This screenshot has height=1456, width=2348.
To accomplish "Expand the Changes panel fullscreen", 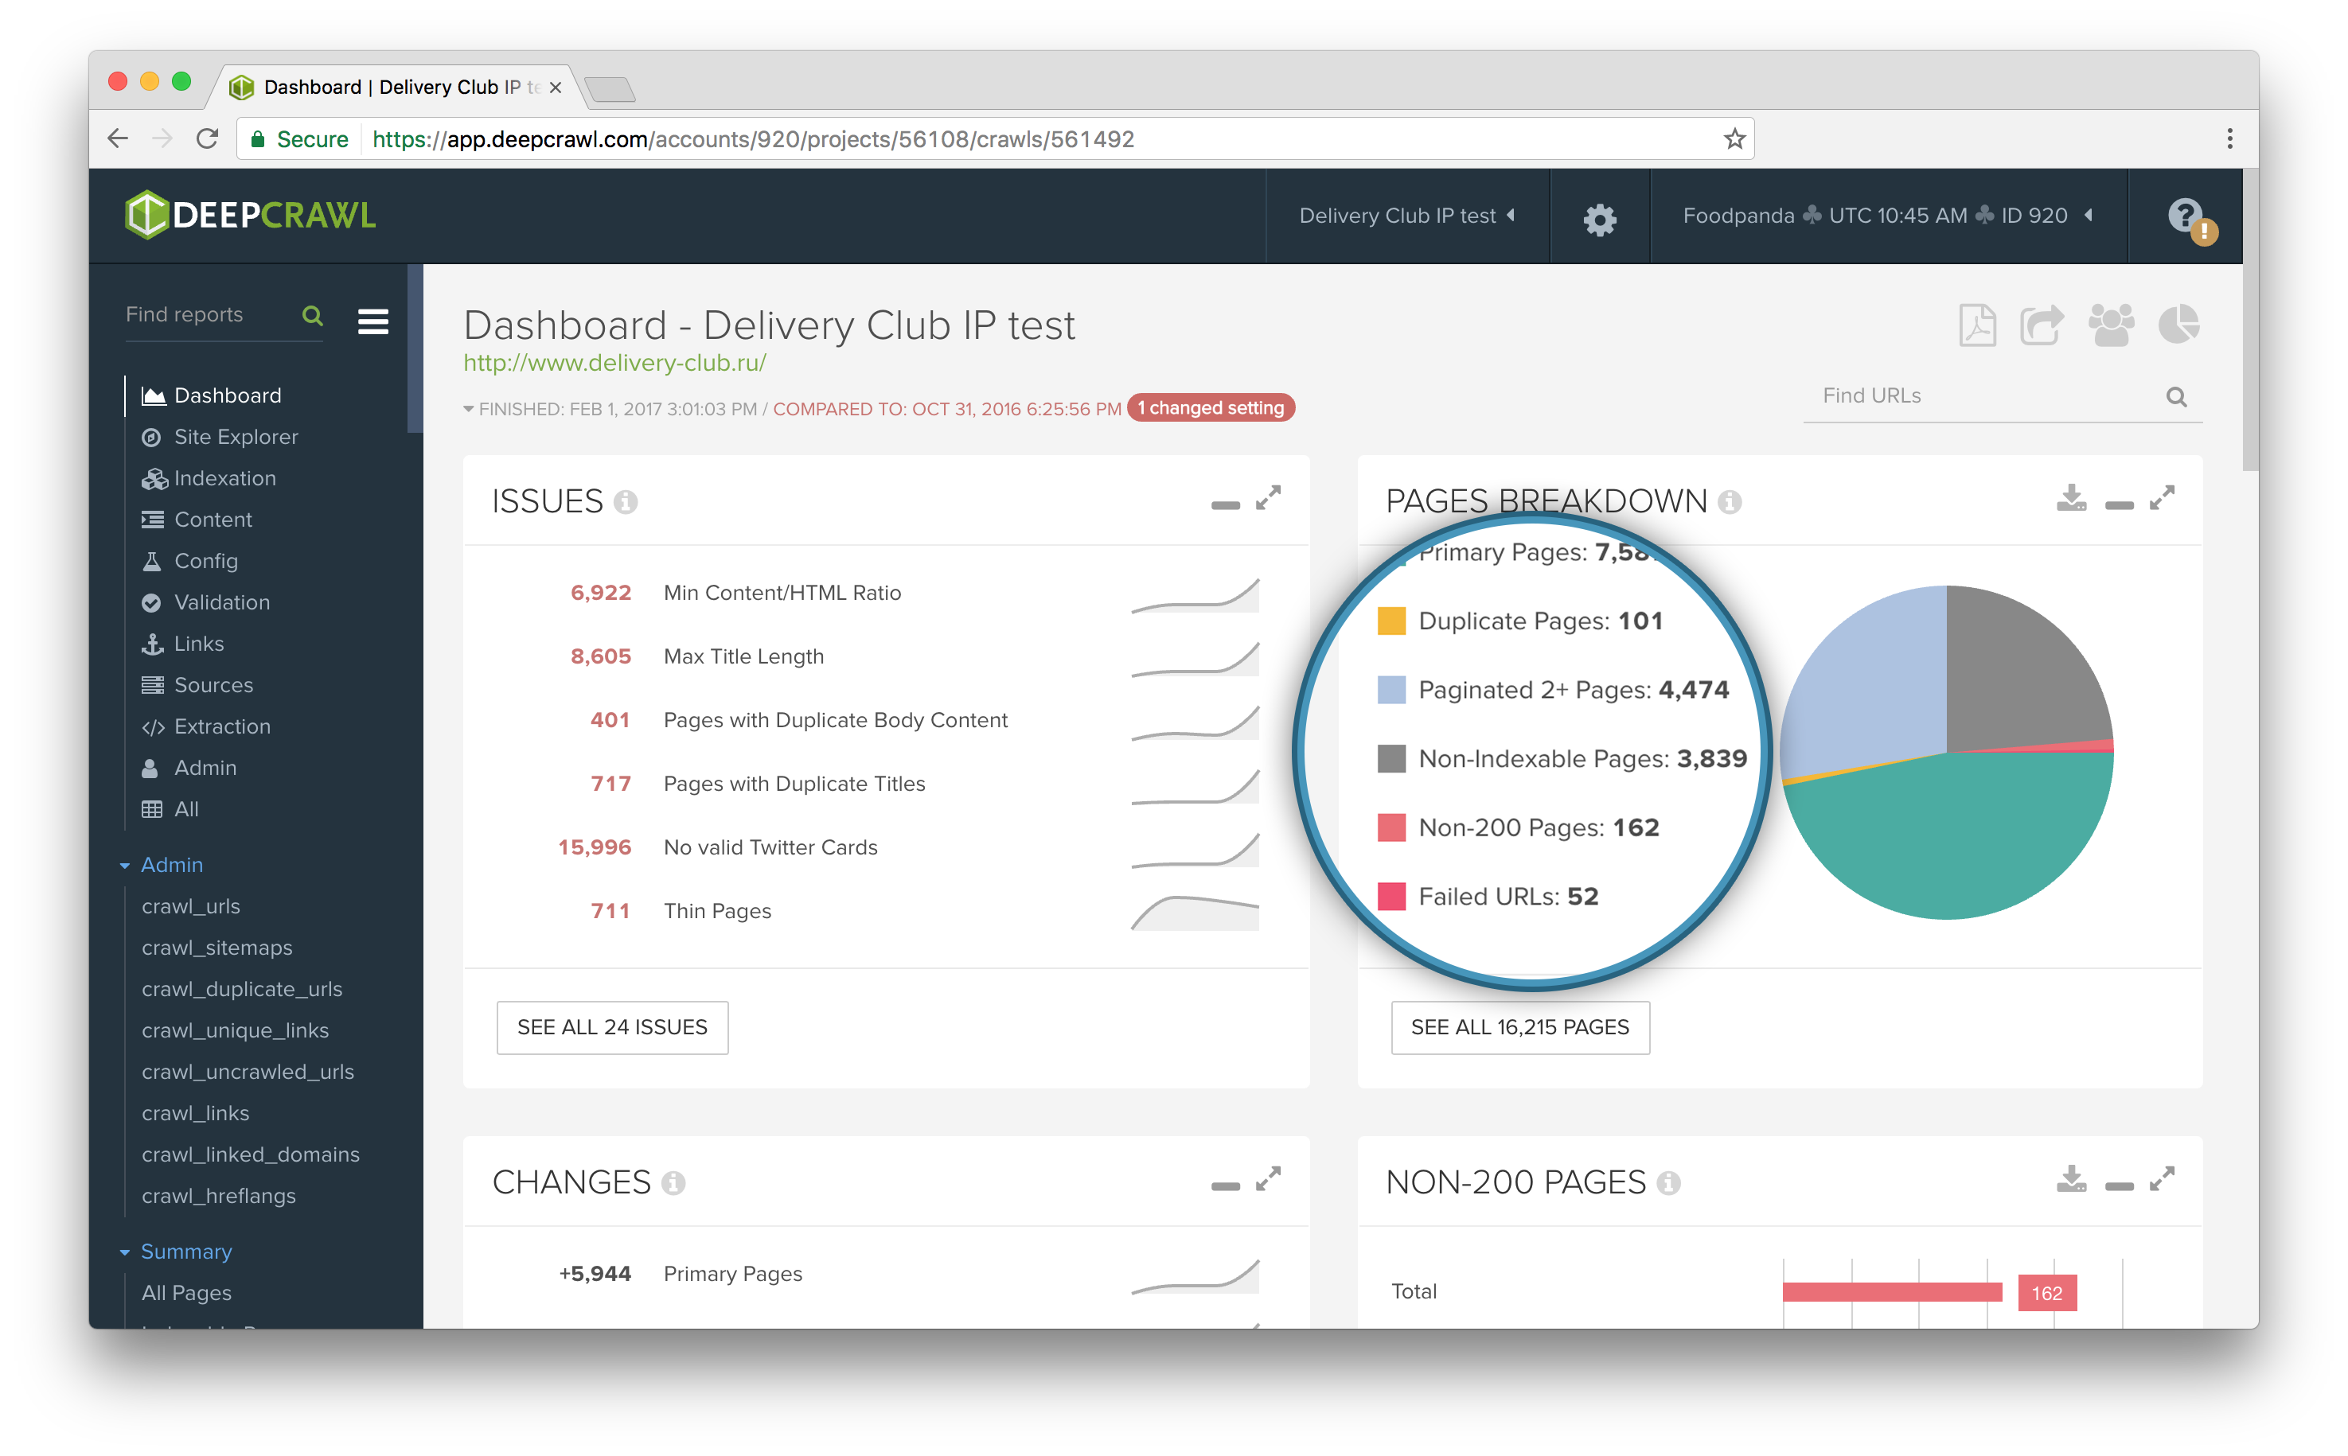I will [1269, 1178].
